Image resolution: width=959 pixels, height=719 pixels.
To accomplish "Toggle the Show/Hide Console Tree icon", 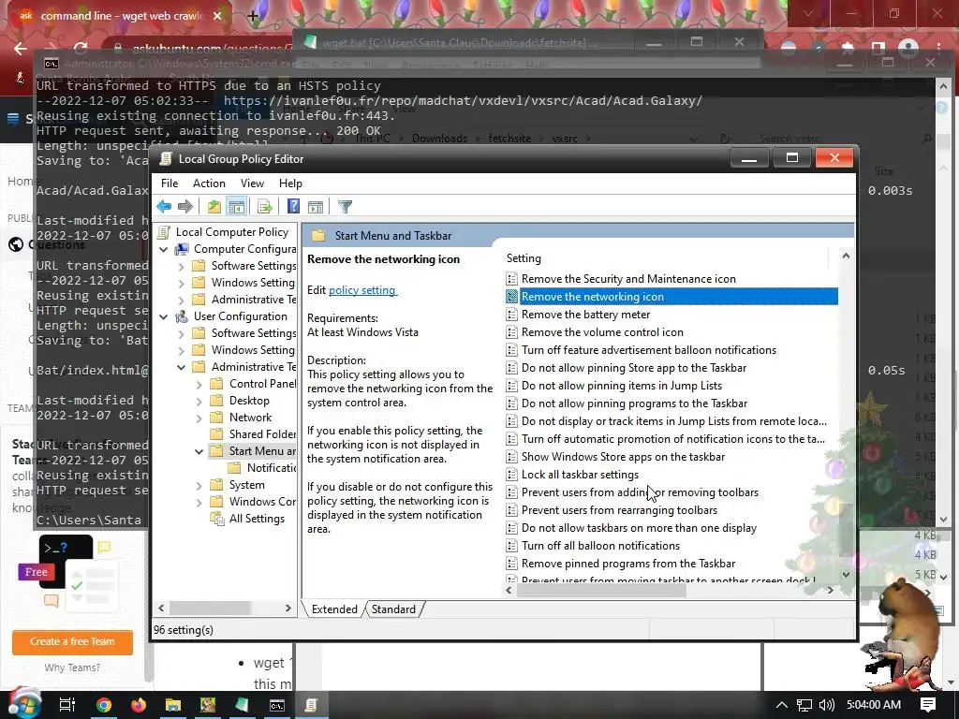I will pos(236,207).
